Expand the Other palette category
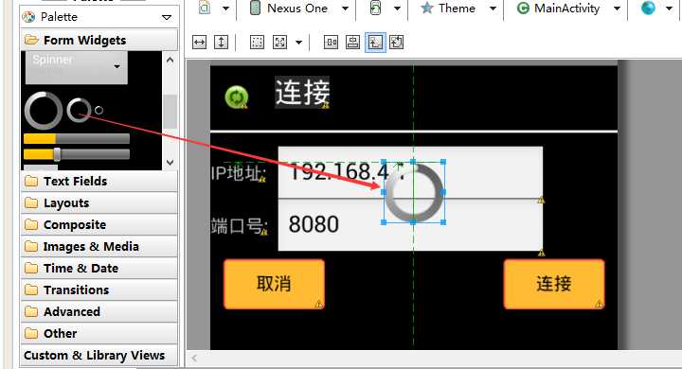Screen dimensions: 682x369 point(99,333)
